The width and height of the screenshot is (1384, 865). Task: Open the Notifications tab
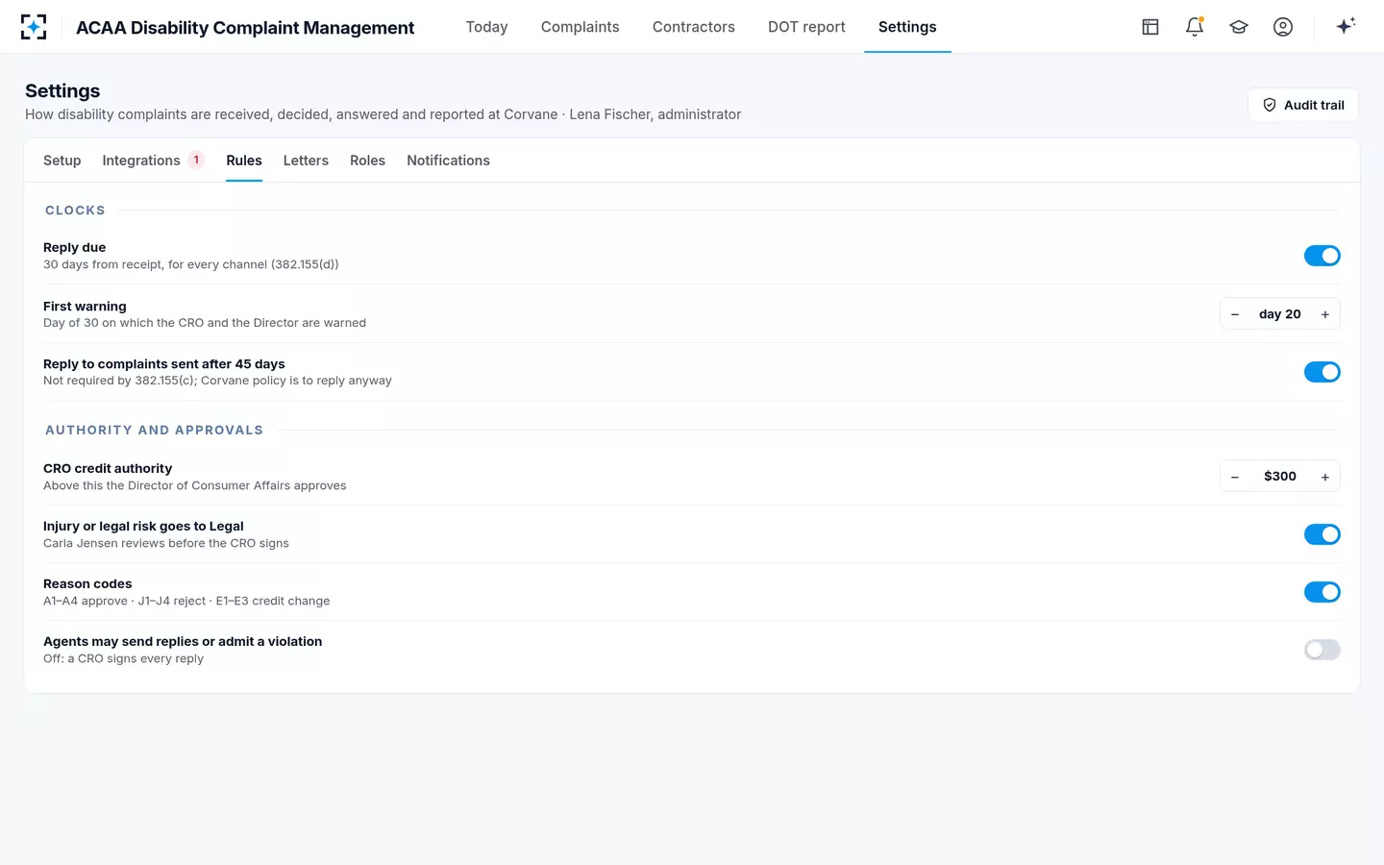[448, 161]
